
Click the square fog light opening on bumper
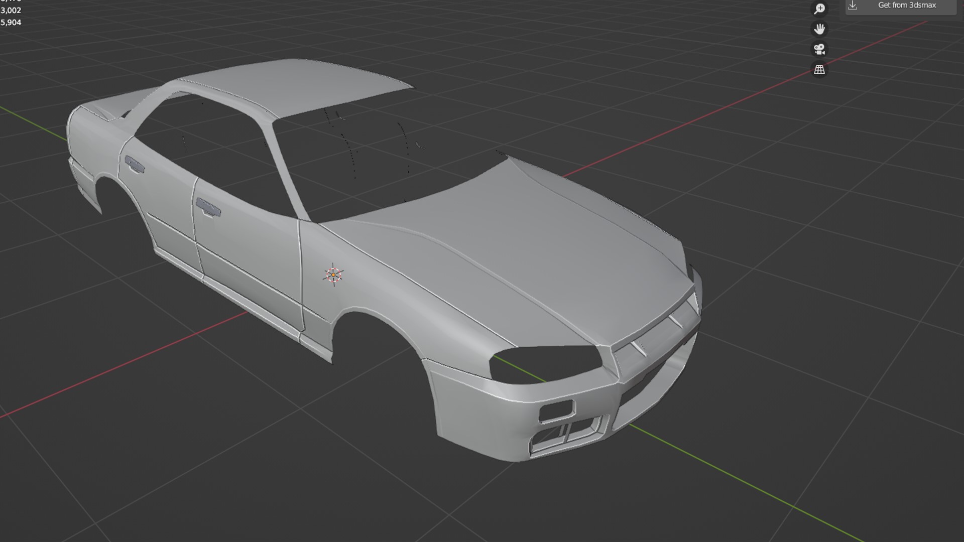(x=555, y=411)
